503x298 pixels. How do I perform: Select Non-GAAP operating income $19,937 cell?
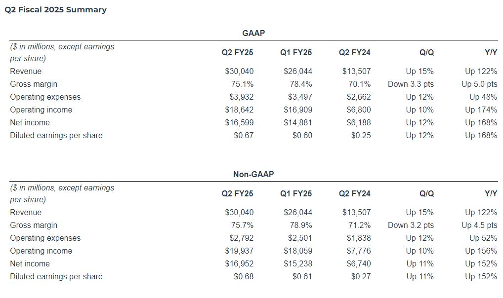pyautogui.click(x=239, y=251)
